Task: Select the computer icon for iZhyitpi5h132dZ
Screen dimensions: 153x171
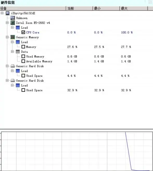Action: click(8, 13)
